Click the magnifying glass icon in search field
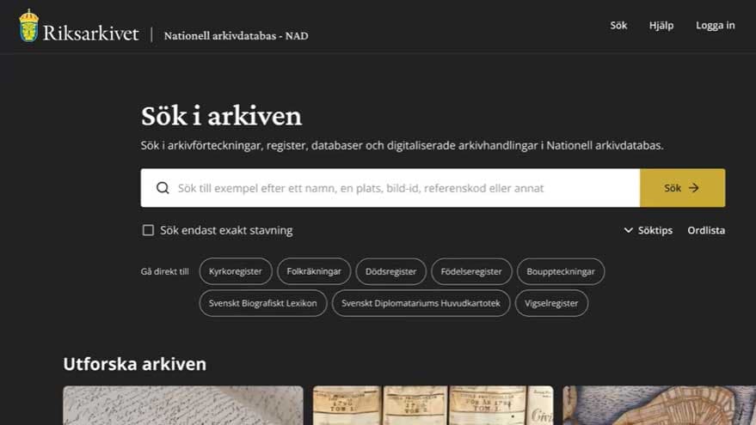Image resolution: width=756 pixels, height=425 pixels. pos(163,188)
